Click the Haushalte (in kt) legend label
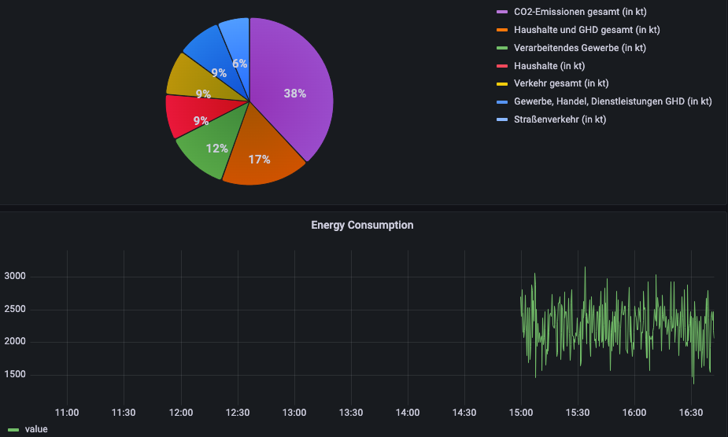Screen dimensions: 728x437 (549, 66)
